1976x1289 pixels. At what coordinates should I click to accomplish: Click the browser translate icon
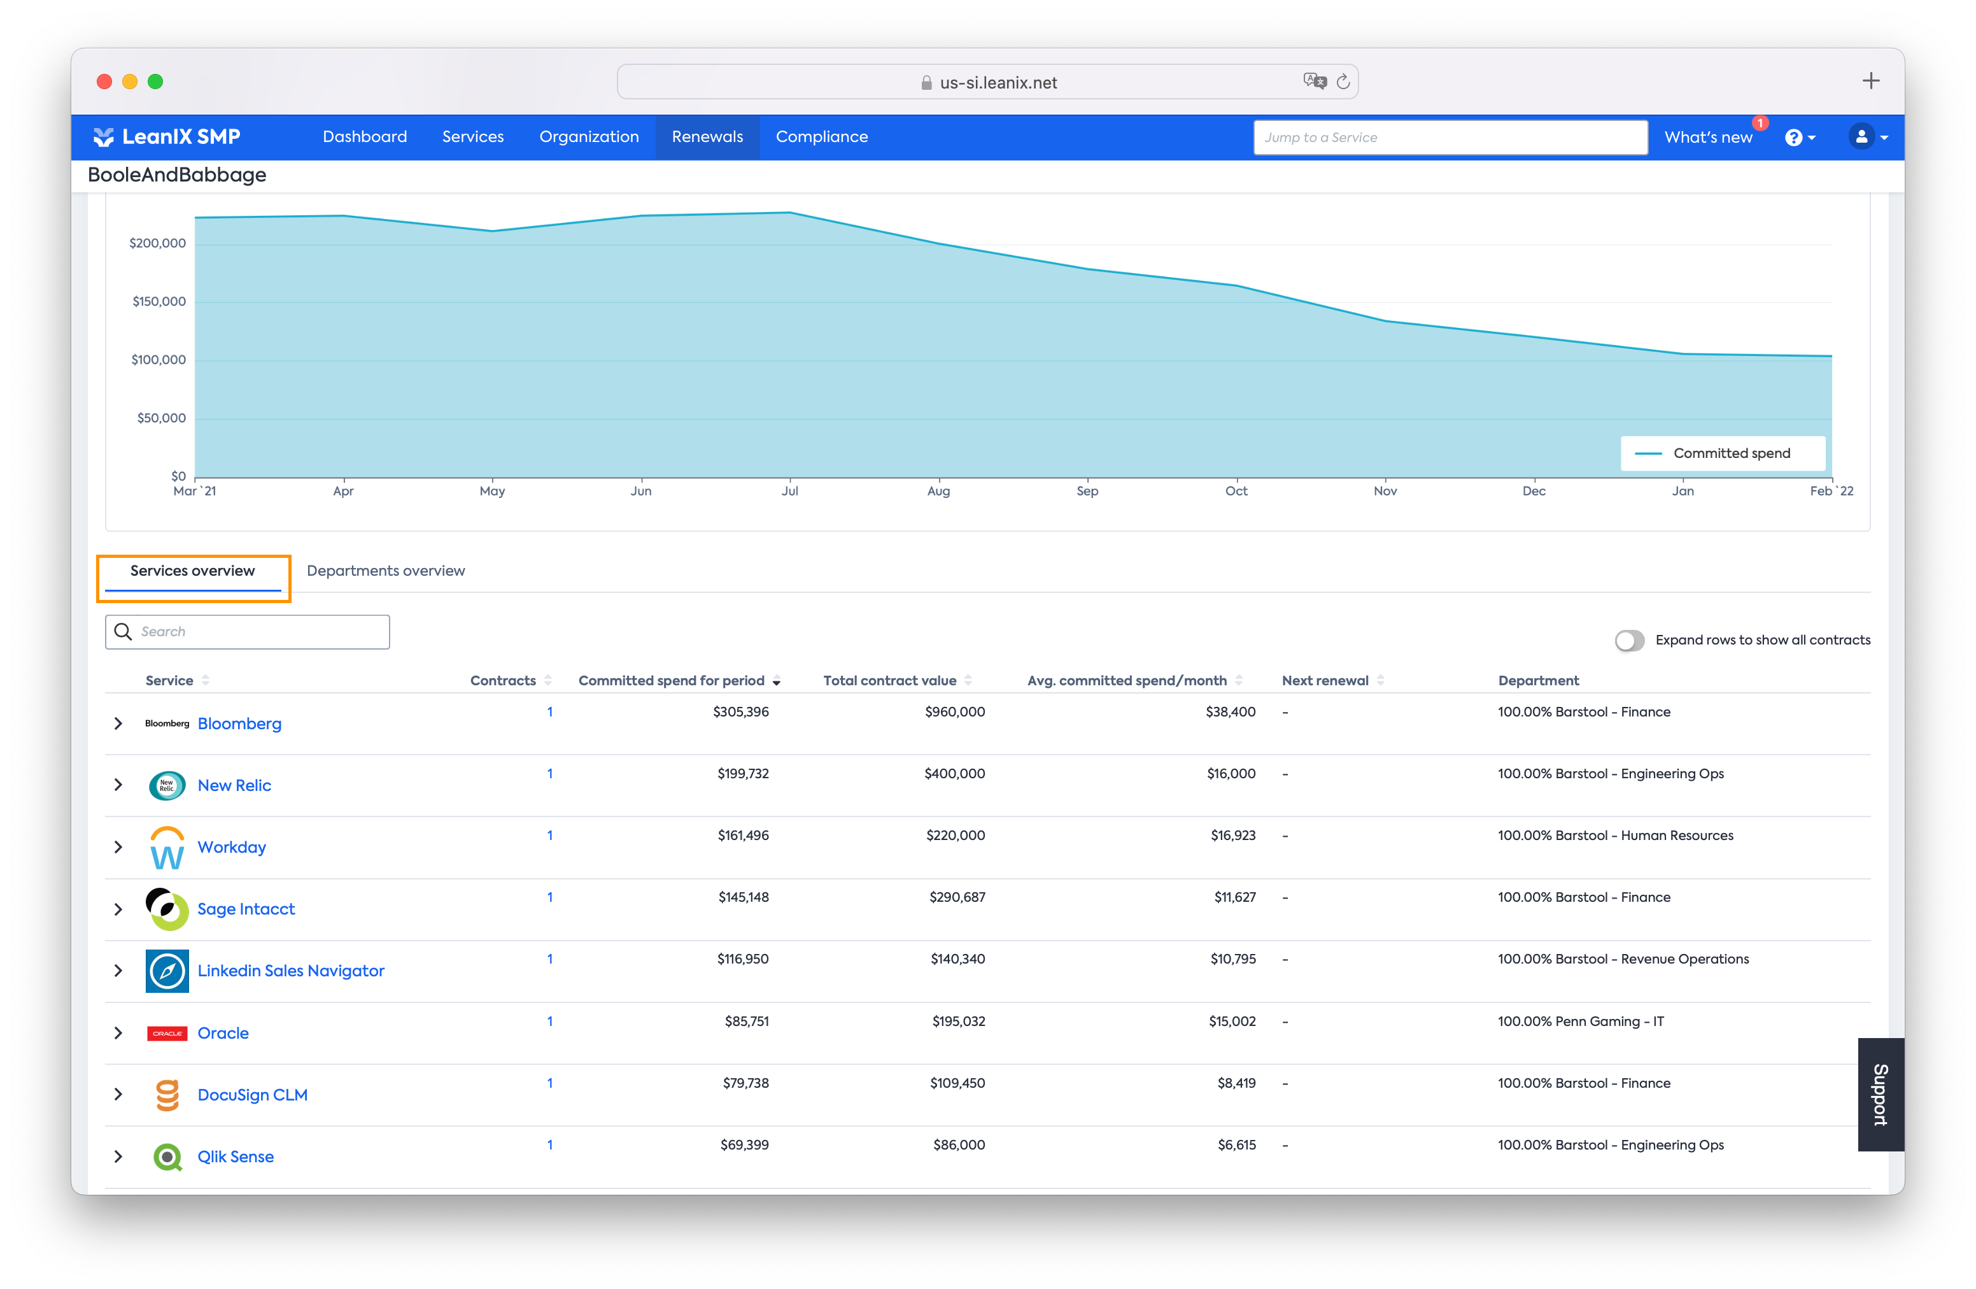(1315, 82)
